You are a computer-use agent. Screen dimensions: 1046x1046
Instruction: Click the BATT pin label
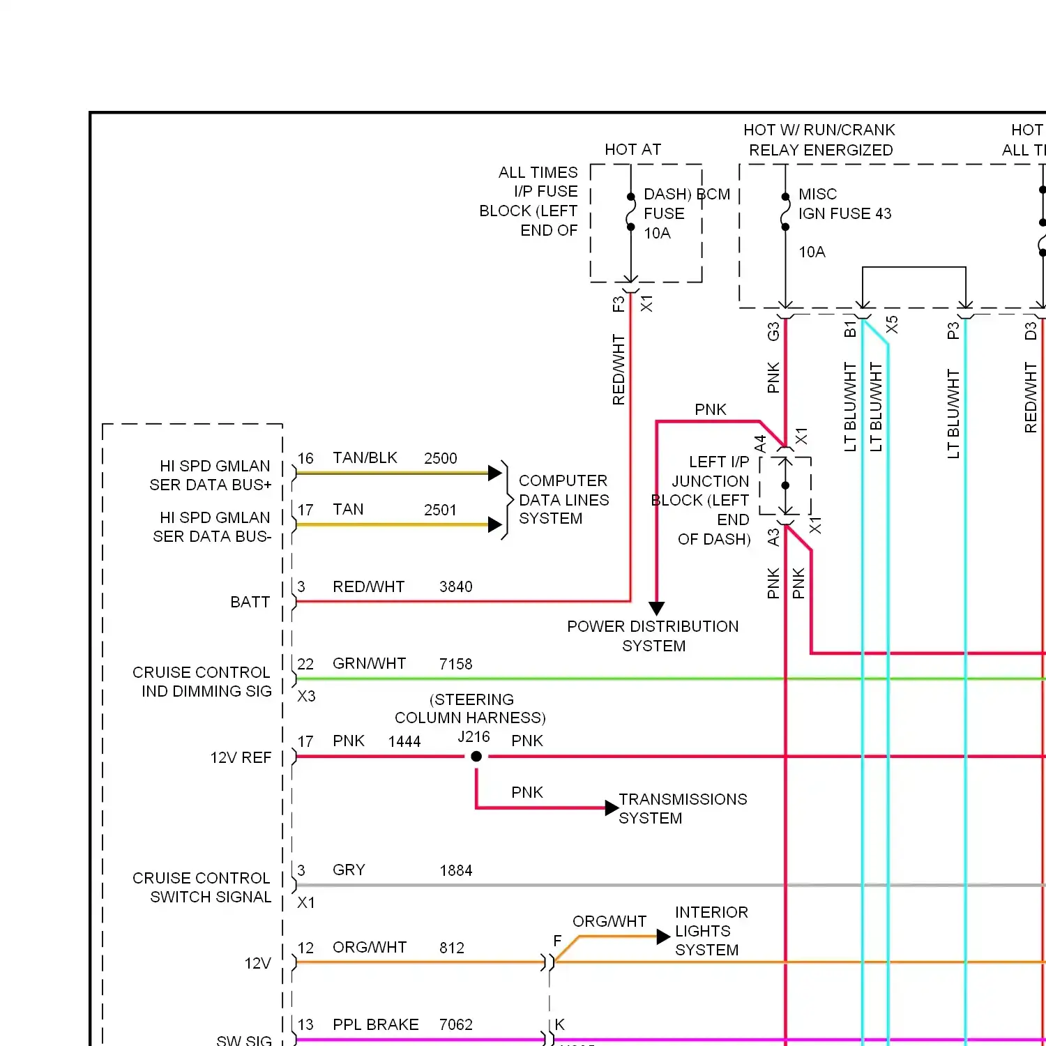click(x=250, y=602)
